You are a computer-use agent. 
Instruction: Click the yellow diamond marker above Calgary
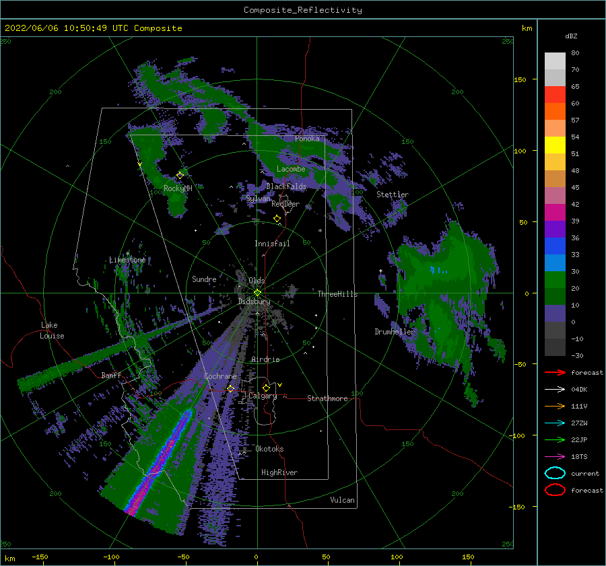[266, 388]
